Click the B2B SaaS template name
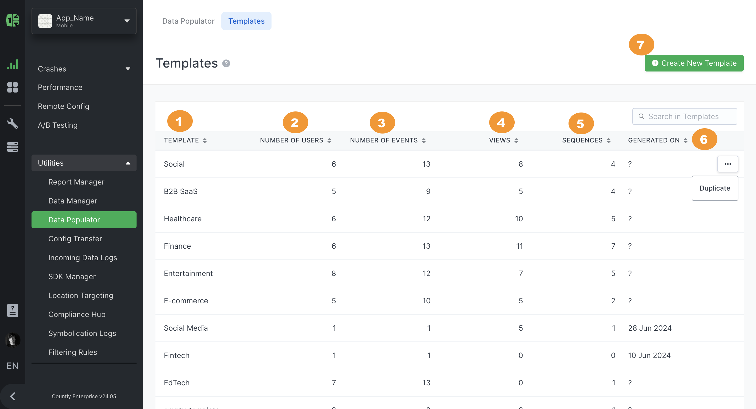 tap(180, 191)
